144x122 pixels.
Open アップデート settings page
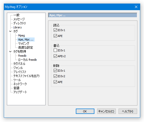20,92
